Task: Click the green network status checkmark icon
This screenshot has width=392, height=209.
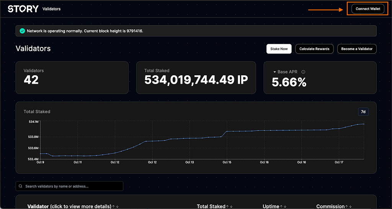Action: (22, 31)
